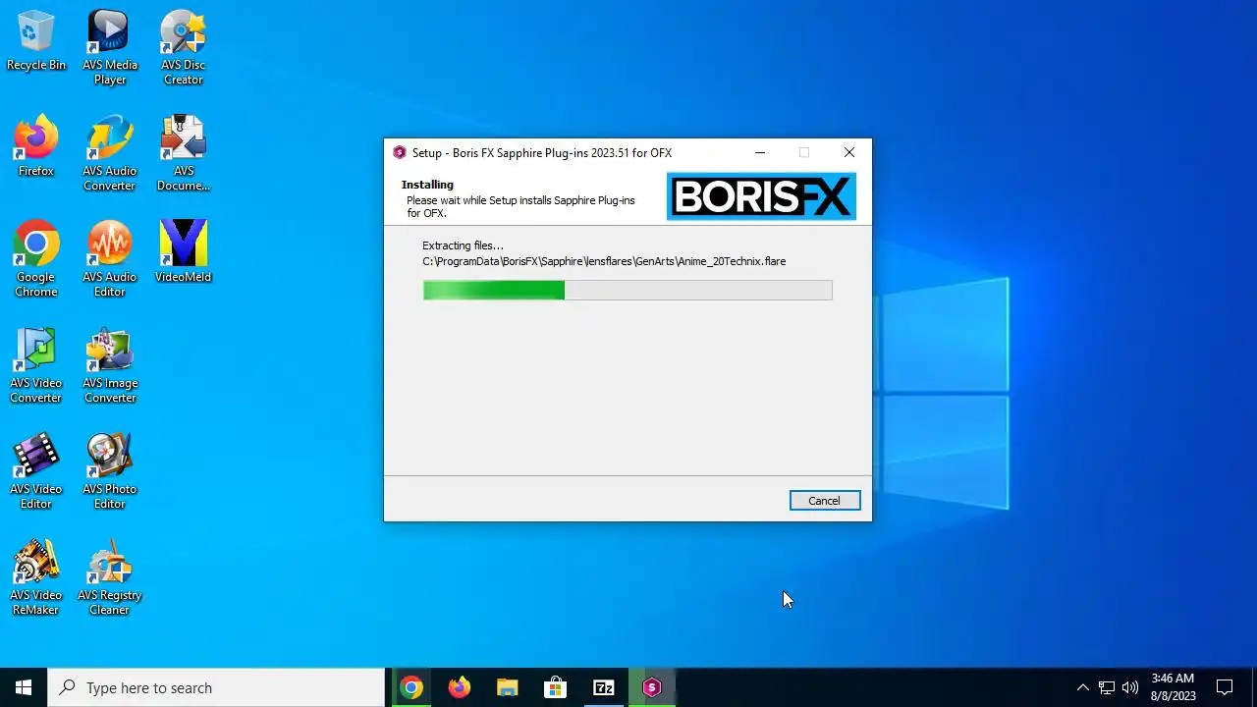Open the network status tray icon
The height and width of the screenshot is (707, 1257).
click(1107, 687)
